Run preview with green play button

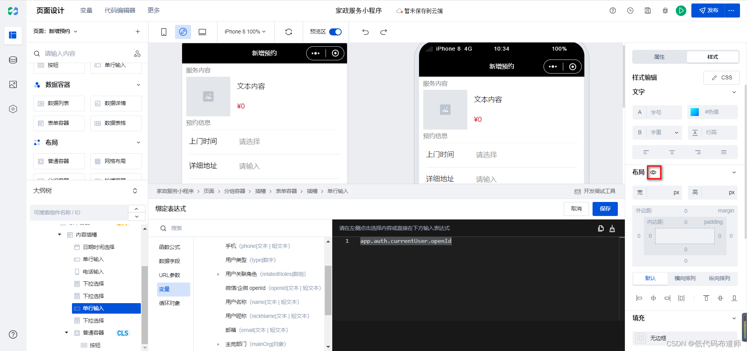point(681,11)
